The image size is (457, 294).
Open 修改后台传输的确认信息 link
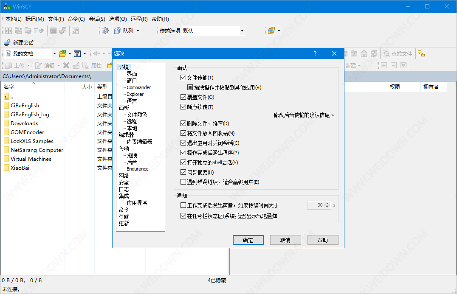point(304,115)
